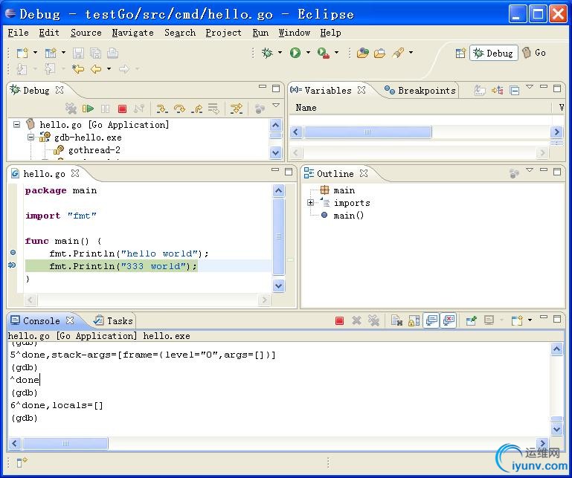This screenshot has width=572, height=478.
Task: Open the Search dropdown arrow
Action: pos(411,53)
